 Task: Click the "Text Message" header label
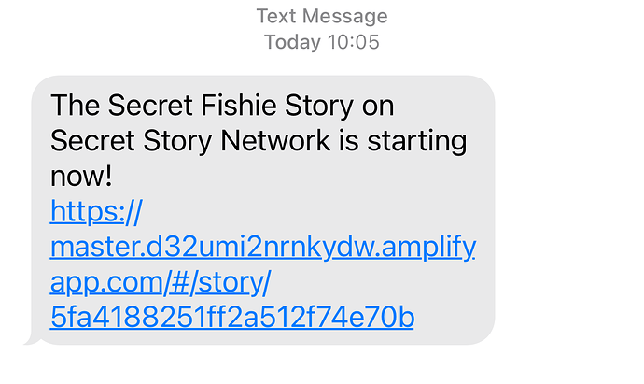click(x=322, y=17)
